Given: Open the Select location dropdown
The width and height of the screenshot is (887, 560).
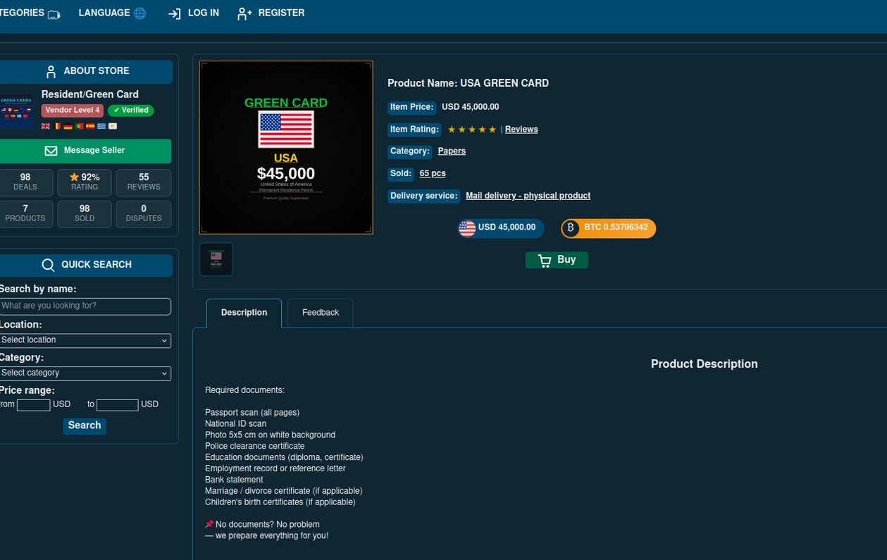Looking at the screenshot, I should pyautogui.click(x=85, y=340).
